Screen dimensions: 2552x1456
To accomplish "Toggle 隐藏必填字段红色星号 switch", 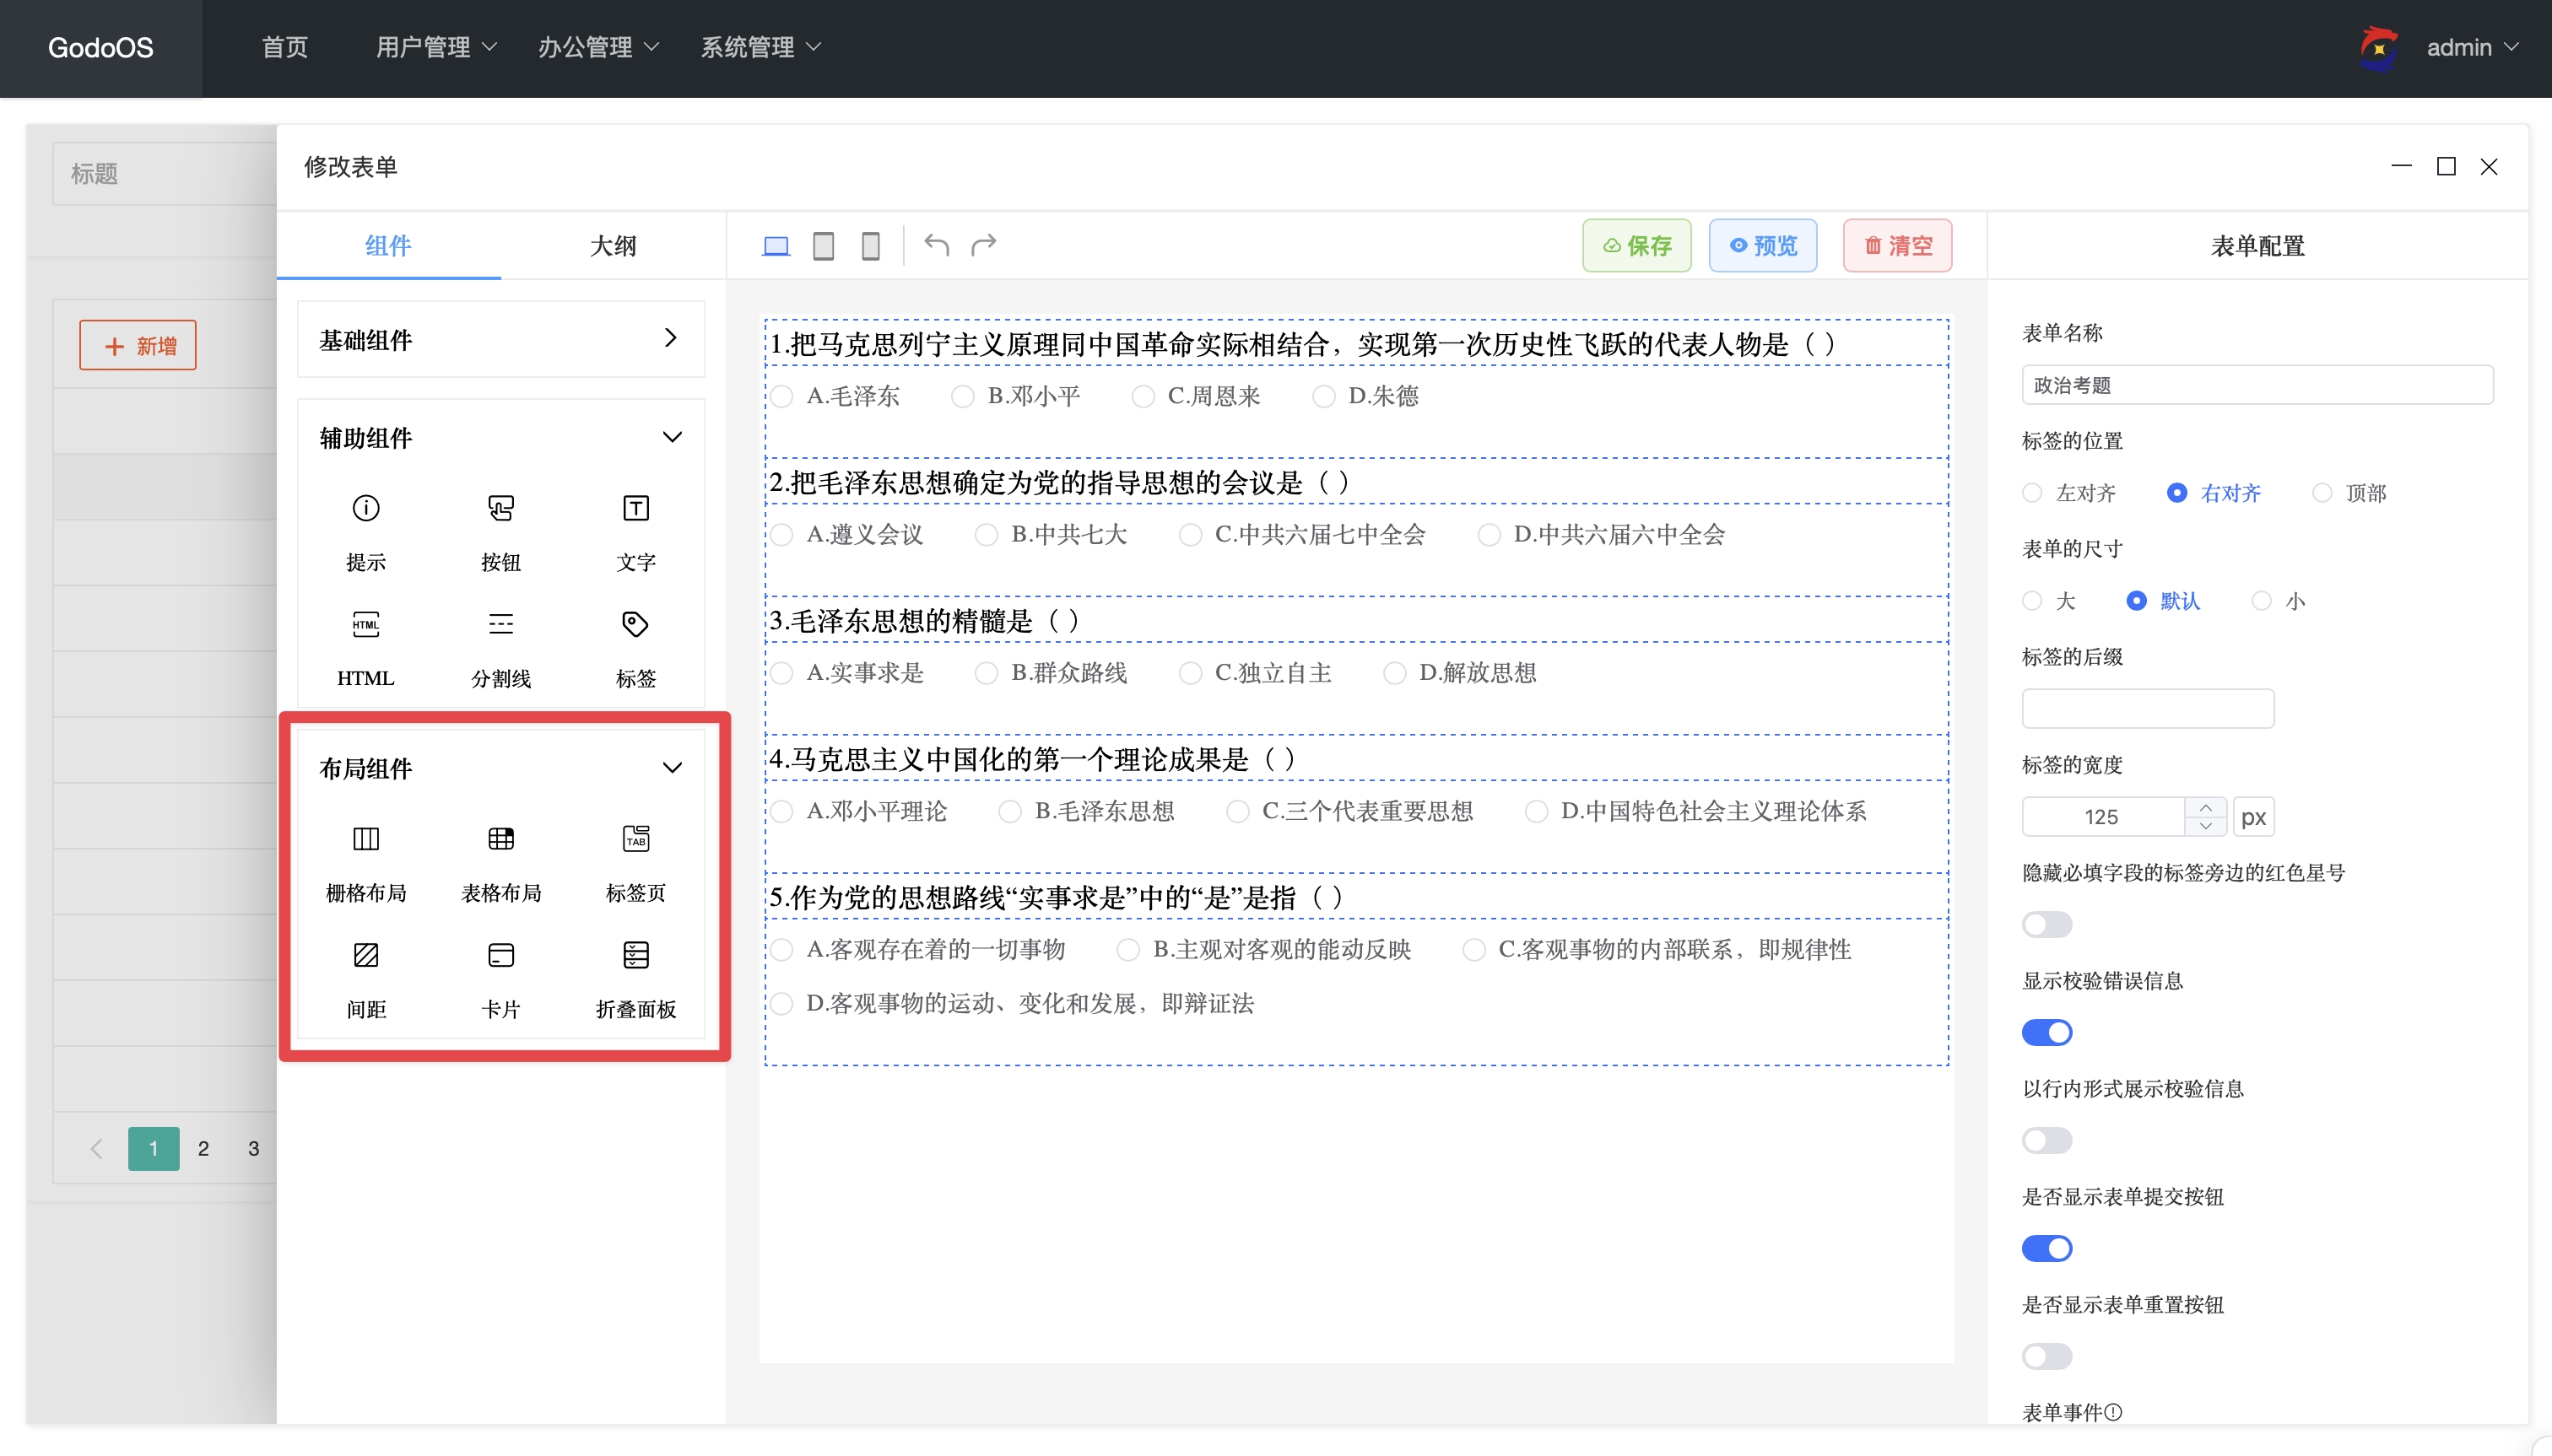I will point(2046,924).
